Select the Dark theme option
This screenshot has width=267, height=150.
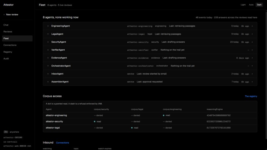click(259, 5)
